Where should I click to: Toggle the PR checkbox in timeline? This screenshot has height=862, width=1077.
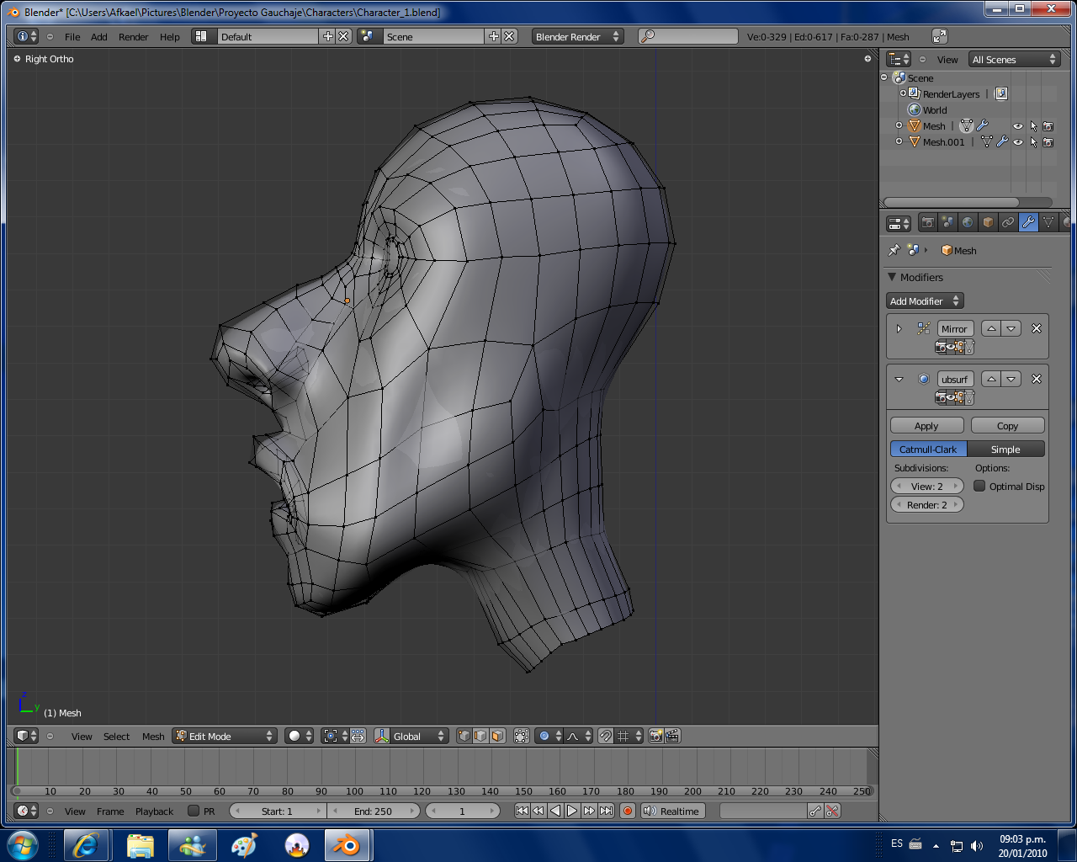194,811
